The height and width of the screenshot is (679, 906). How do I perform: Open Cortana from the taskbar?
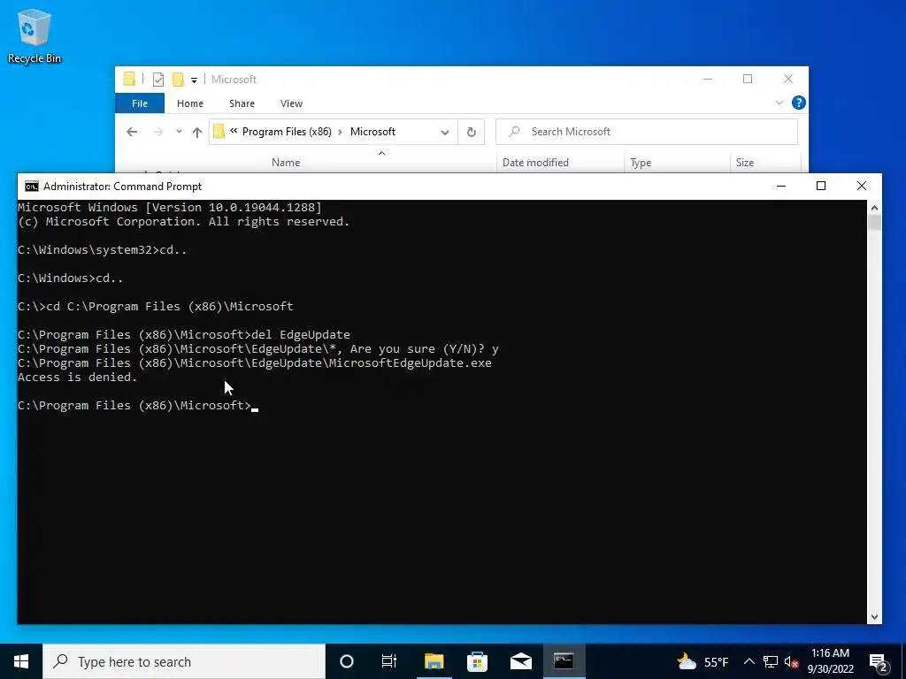pyautogui.click(x=347, y=661)
